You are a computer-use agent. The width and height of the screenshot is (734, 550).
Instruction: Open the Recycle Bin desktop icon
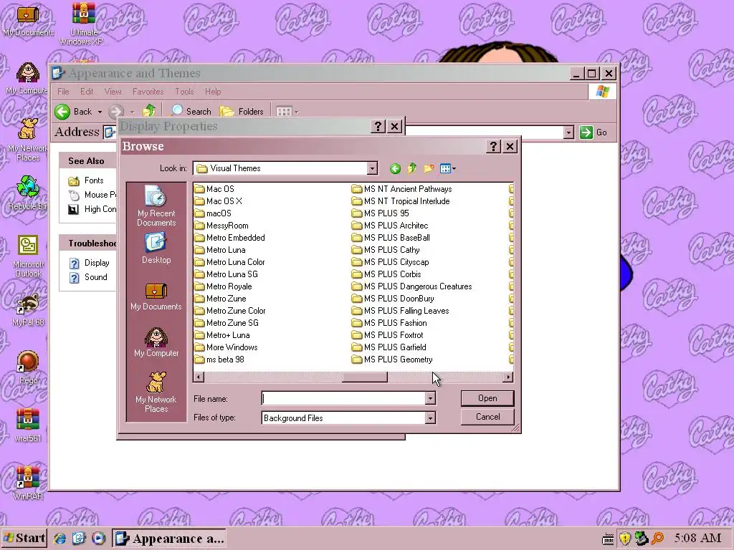28,193
